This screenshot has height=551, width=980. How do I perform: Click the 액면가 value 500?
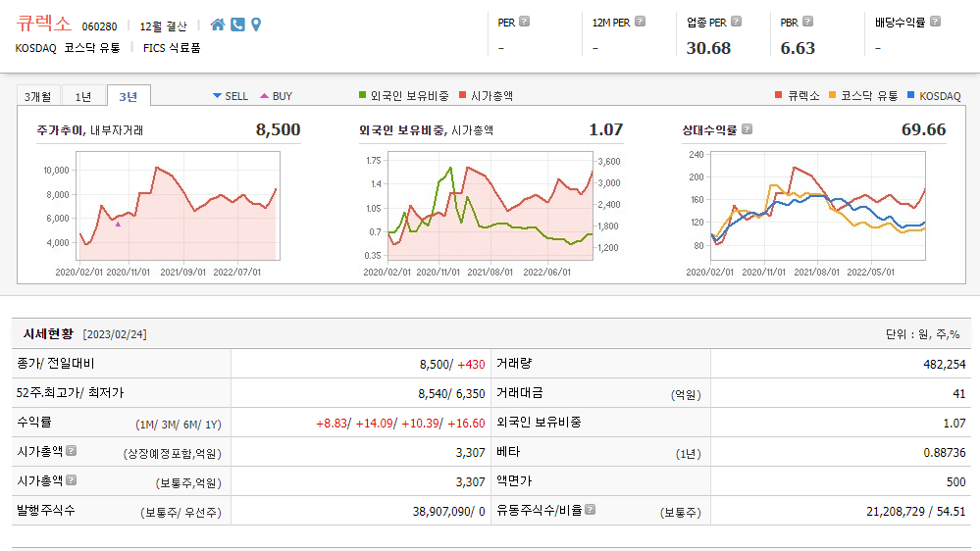(x=955, y=481)
